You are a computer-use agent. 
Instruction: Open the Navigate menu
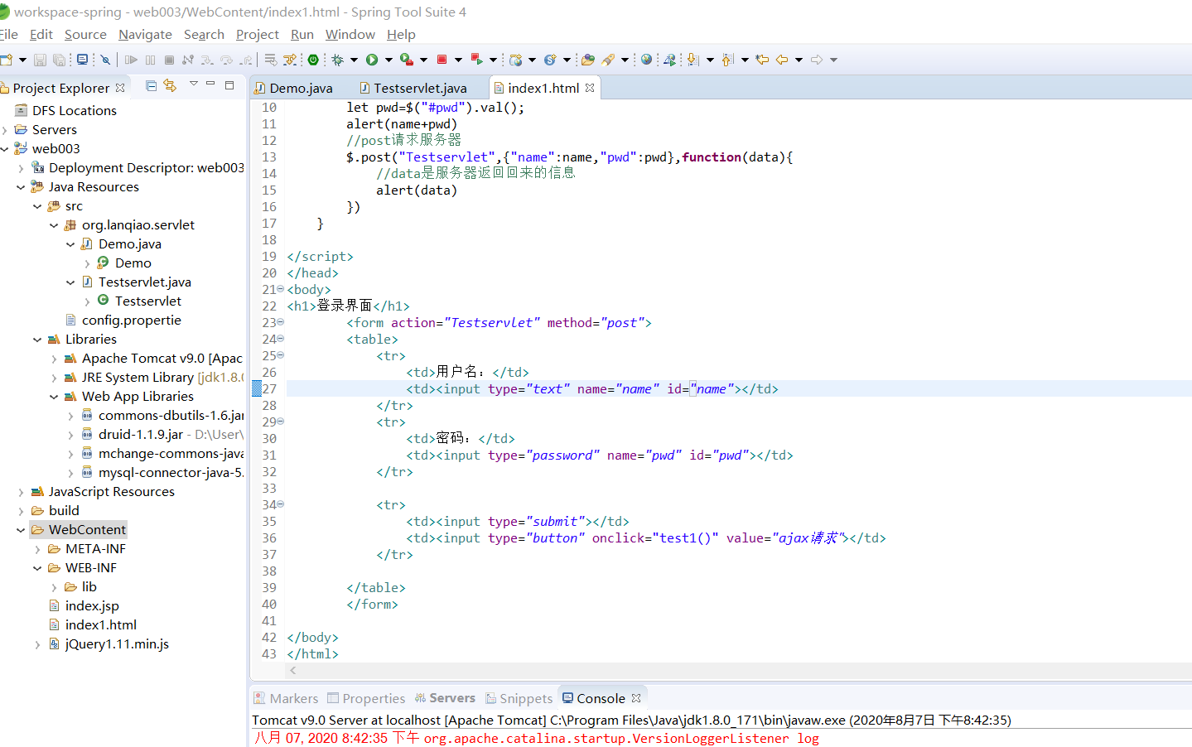coord(145,35)
